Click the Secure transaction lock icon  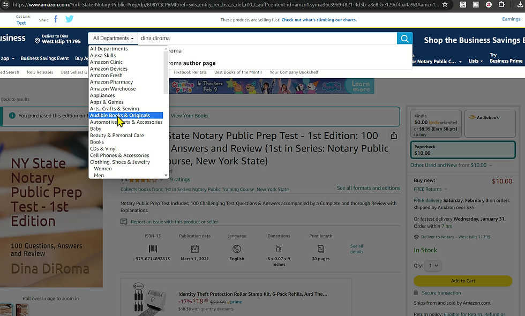click(416, 292)
